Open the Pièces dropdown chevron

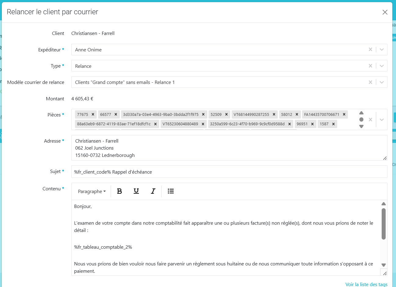point(382,119)
